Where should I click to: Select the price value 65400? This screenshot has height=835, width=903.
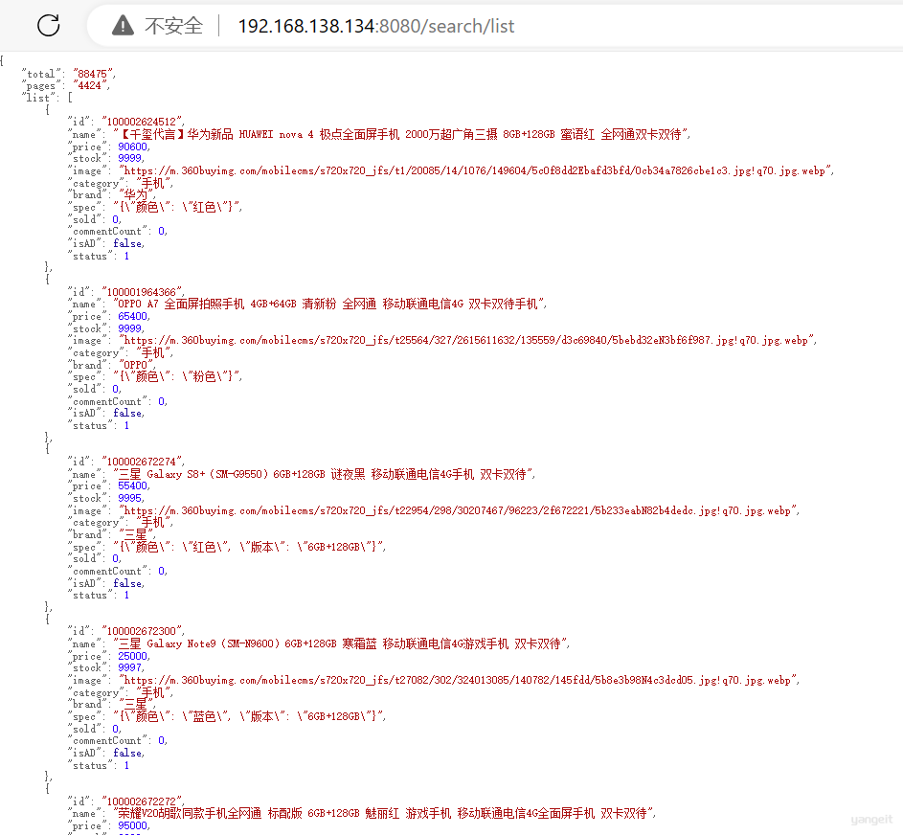coord(132,316)
